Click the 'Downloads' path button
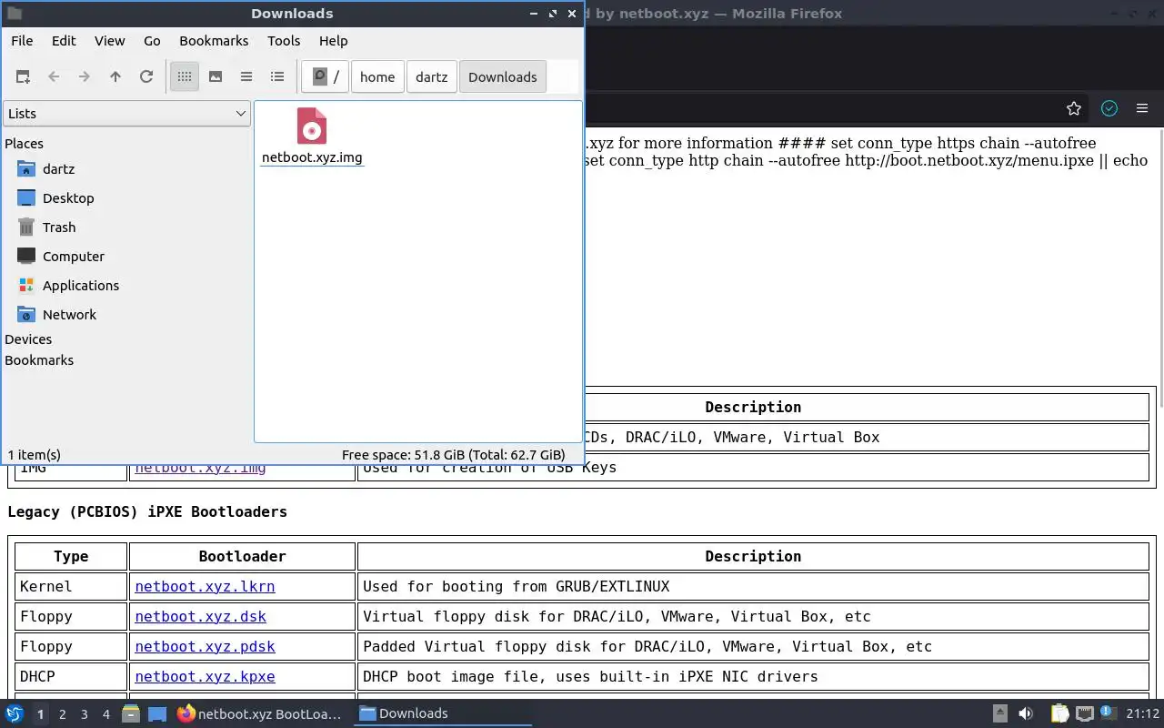The height and width of the screenshot is (728, 1164). pos(503,77)
